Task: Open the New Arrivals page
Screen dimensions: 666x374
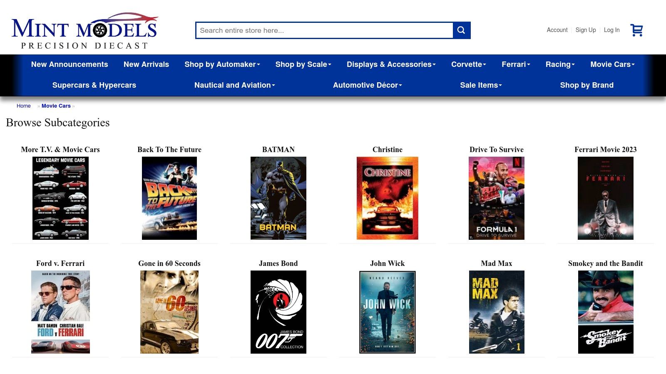Action: point(146,64)
